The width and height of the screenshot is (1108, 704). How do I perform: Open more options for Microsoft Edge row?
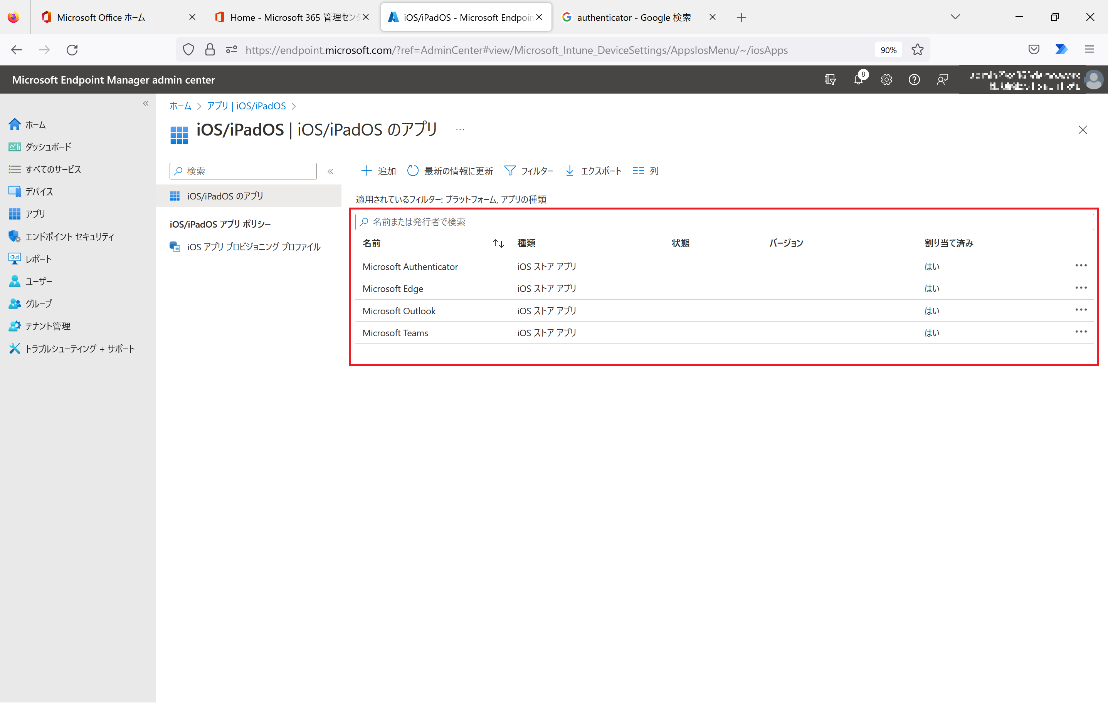click(1081, 288)
